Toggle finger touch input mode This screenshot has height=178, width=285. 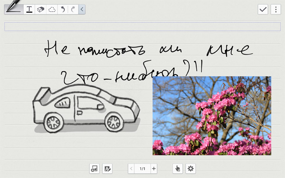178,169
